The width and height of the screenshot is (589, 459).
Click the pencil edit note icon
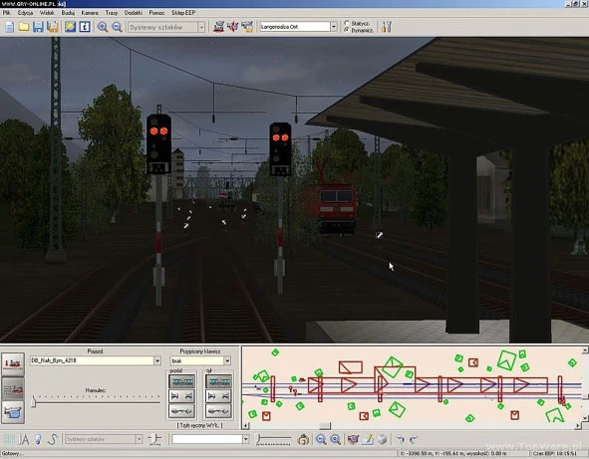368,439
